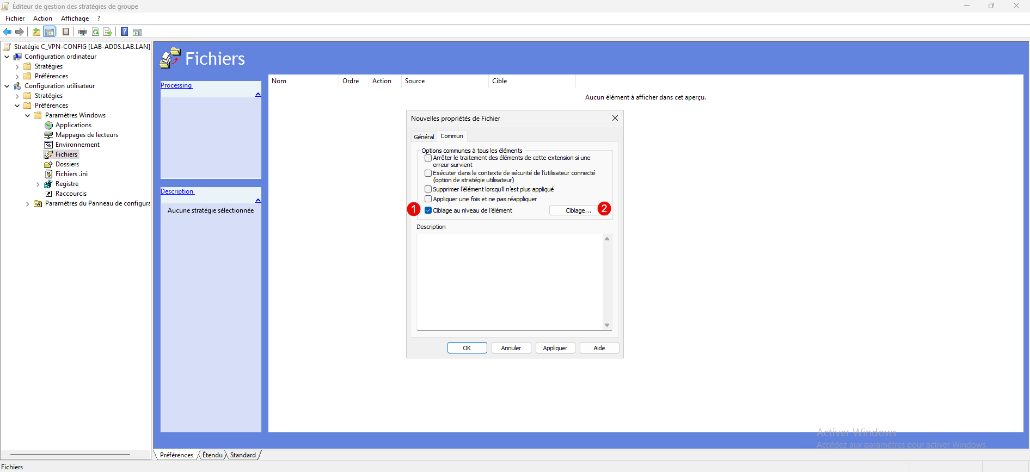
Task: Click the green refresh page icon
Action: coord(96,32)
